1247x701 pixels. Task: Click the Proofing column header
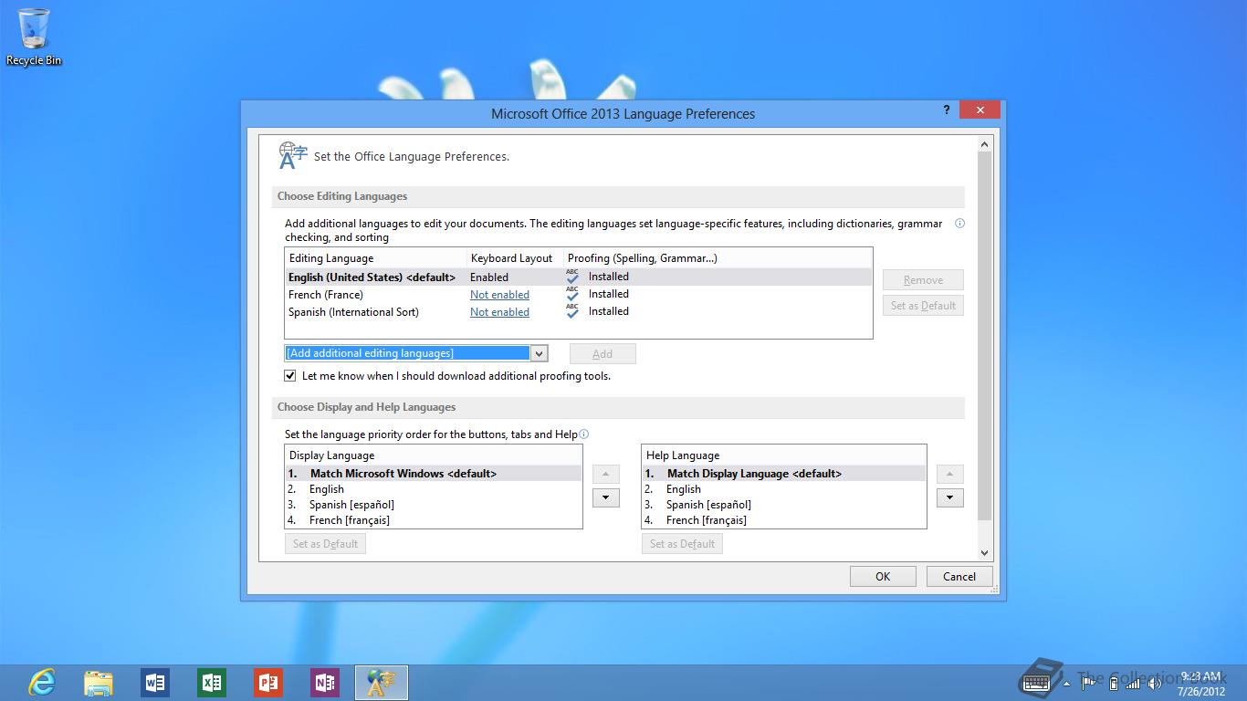click(x=718, y=258)
